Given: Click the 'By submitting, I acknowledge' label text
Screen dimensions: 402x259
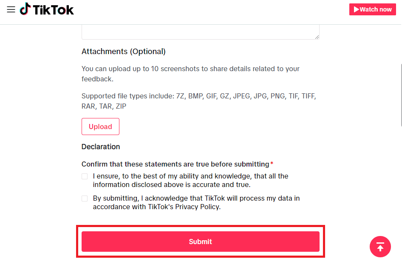Looking at the screenshot, I should pyautogui.click(x=196, y=202).
